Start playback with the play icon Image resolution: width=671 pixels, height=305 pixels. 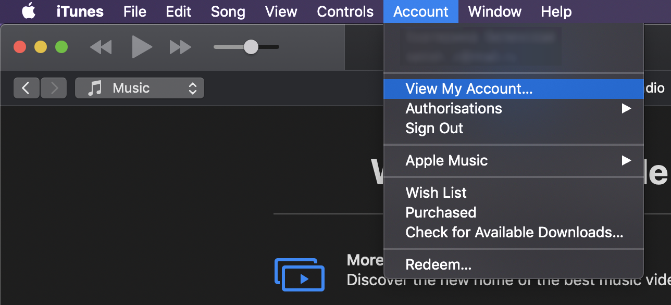[141, 47]
